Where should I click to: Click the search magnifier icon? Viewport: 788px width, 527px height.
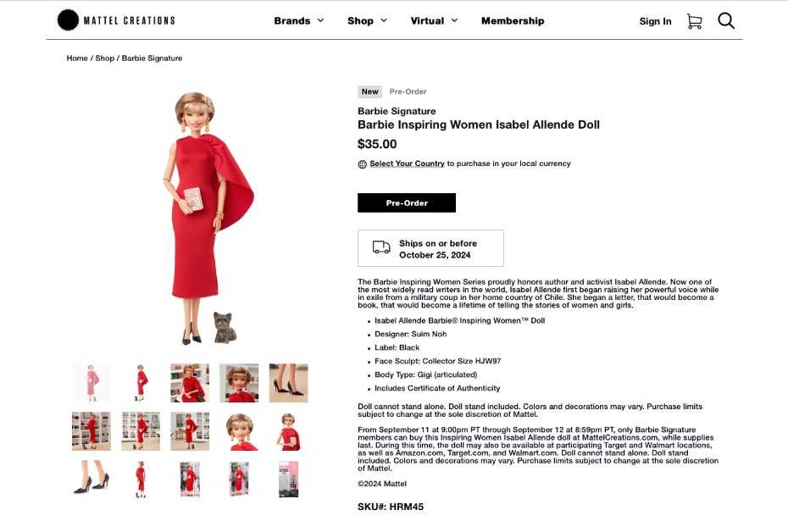(x=726, y=21)
